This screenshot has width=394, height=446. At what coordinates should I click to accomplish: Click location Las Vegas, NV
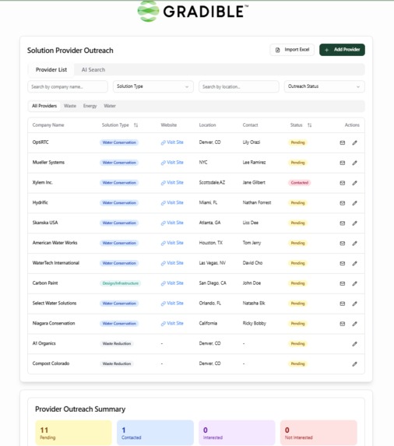point(213,263)
